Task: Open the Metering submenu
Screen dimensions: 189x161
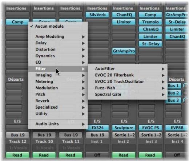Action: pyautogui.click(x=58, y=82)
